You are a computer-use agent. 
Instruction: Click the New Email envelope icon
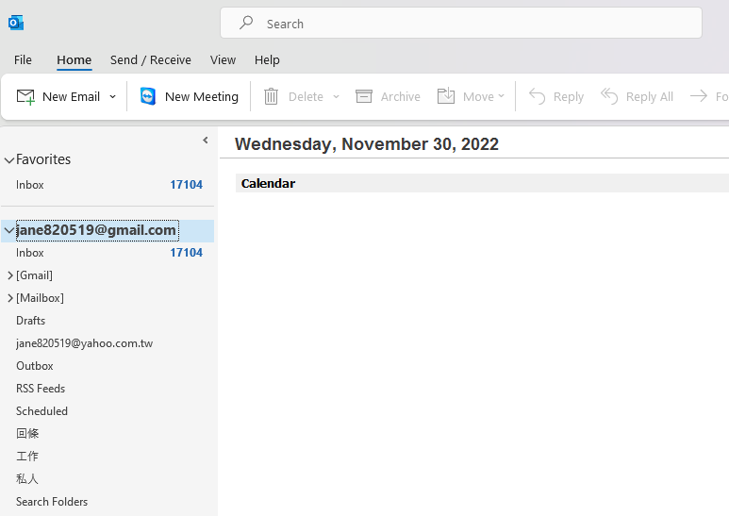pyautogui.click(x=25, y=96)
